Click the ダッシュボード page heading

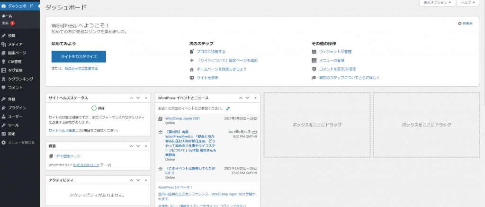[x=65, y=8]
